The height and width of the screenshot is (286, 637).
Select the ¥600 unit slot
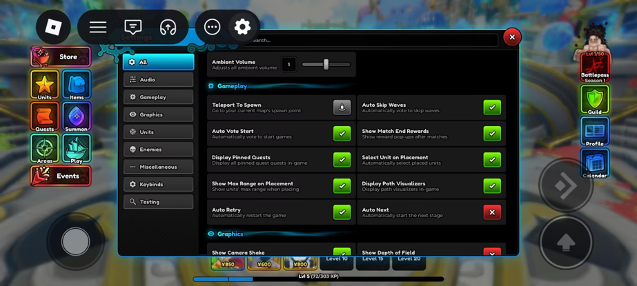click(x=264, y=263)
